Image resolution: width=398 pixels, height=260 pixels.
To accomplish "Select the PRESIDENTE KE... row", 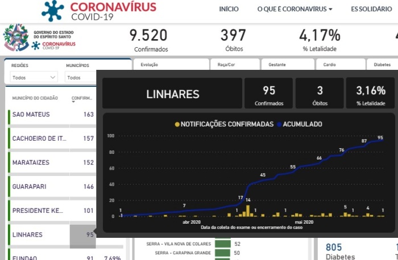I will 52,211.
